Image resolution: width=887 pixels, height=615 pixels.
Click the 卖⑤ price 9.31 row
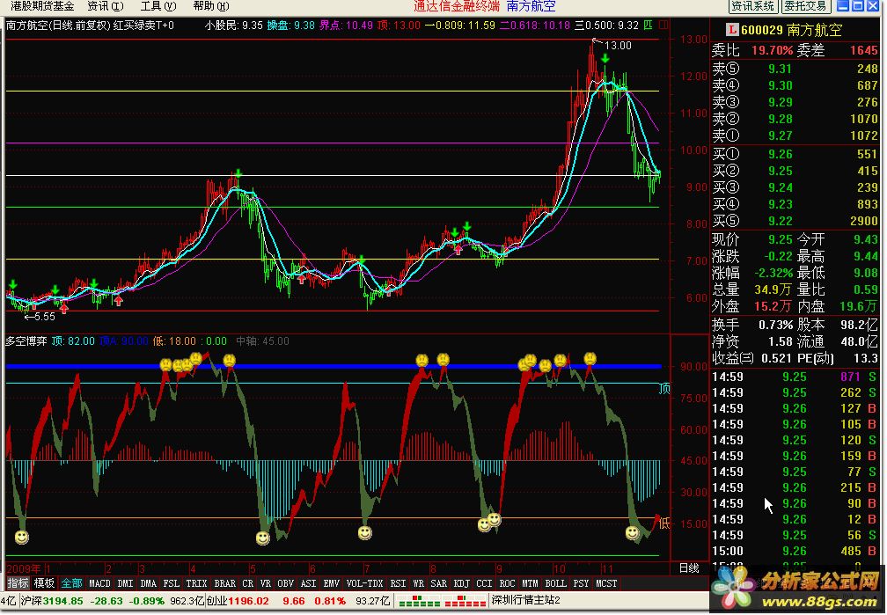coord(795,69)
